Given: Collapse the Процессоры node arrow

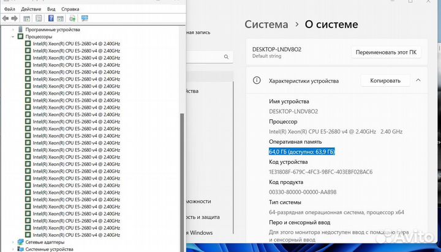Looking at the screenshot, I should (13, 37).
